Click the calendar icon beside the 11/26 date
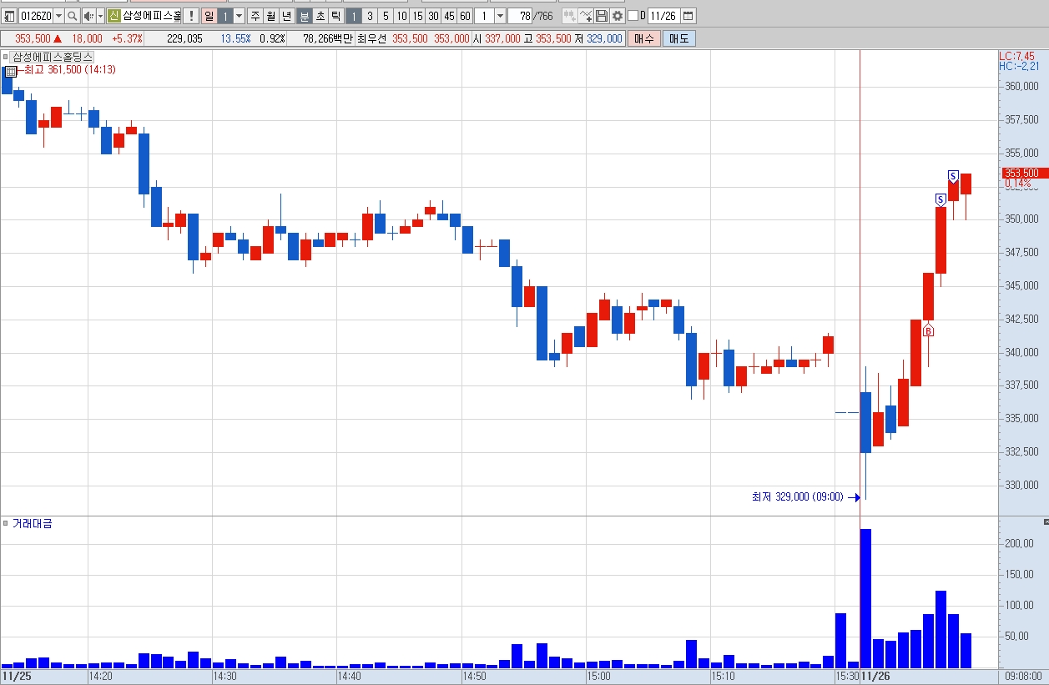Screen dimensions: 1049x685 coord(688,16)
